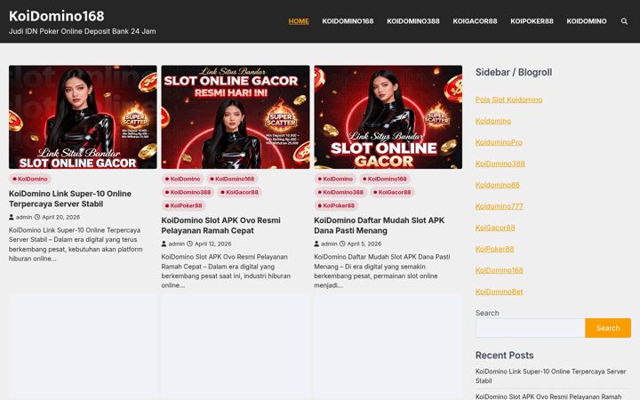Select KoiDomino tag under Daftar Mudah post

(335, 179)
